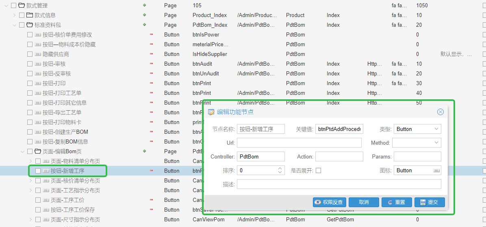Toggle the 是否展开 checkbox
Image resolution: width=486 pixels, height=227 pixels.
coord(318,171)
